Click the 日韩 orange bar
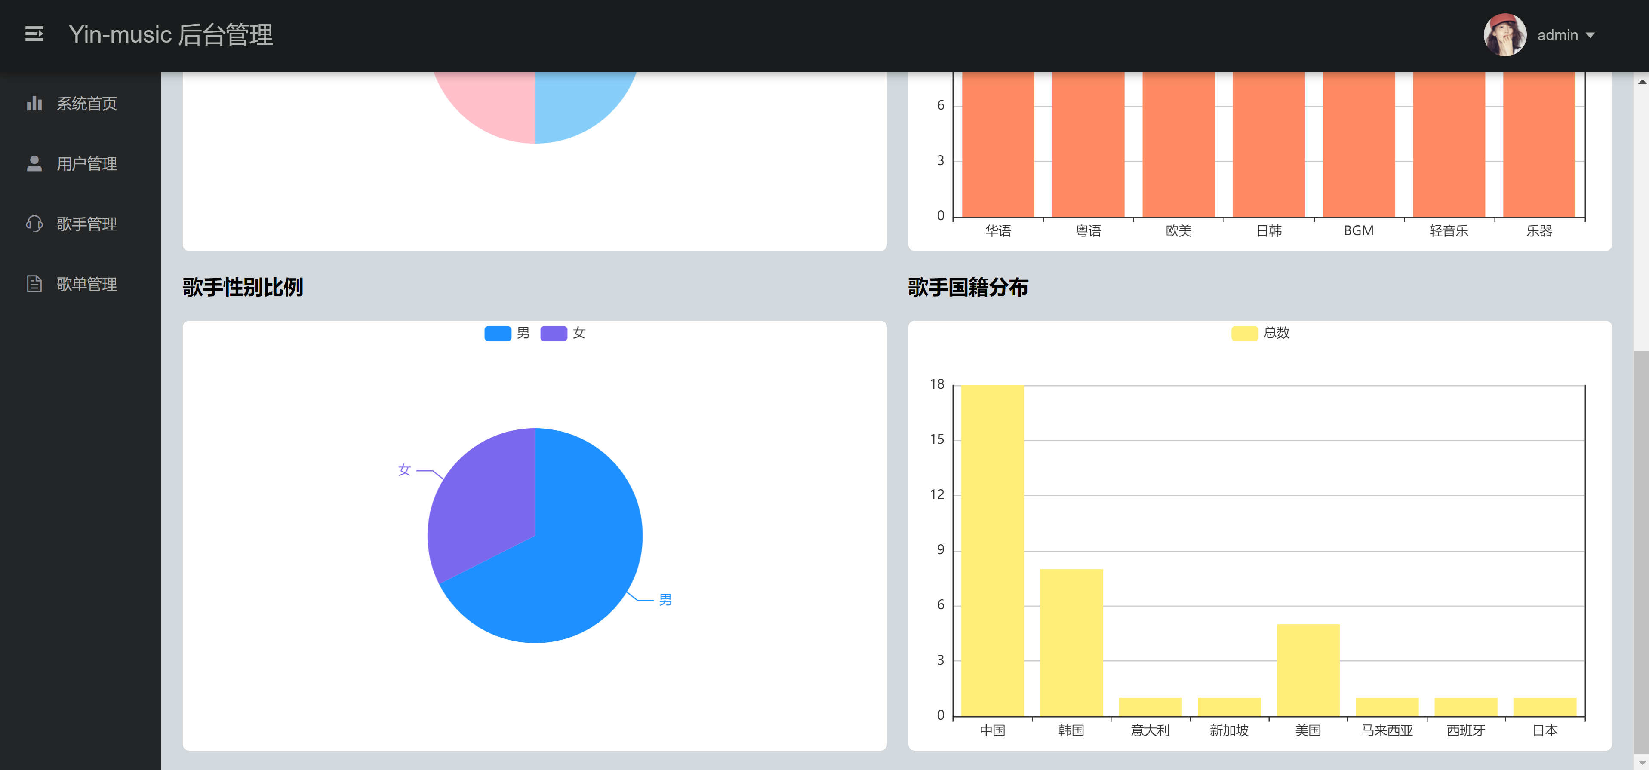 1269,144
